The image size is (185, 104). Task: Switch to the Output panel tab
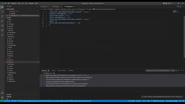pos(53,70)
